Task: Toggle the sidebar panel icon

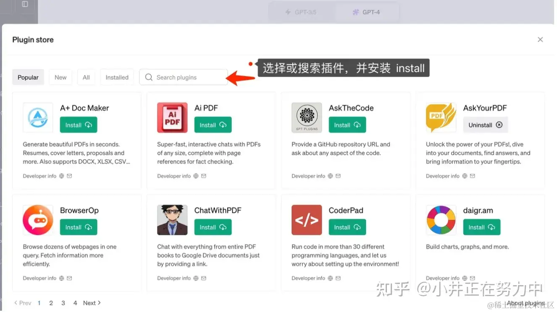Action: click(25, 4)
